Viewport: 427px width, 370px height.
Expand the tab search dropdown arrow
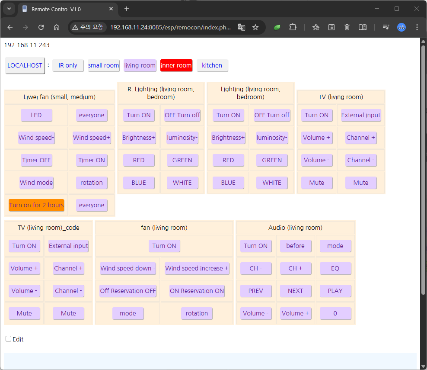9,9
